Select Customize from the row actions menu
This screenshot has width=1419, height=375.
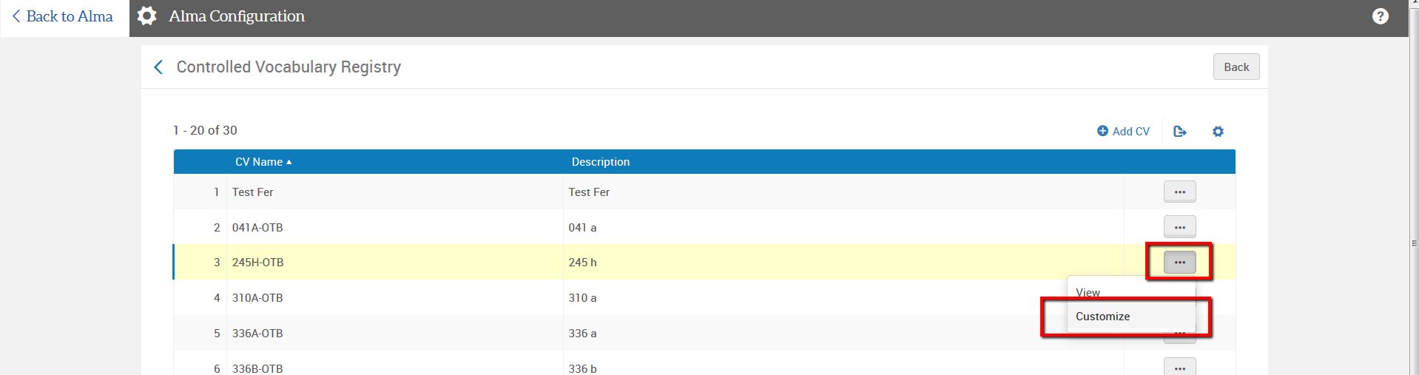[x=1102, y=317]
